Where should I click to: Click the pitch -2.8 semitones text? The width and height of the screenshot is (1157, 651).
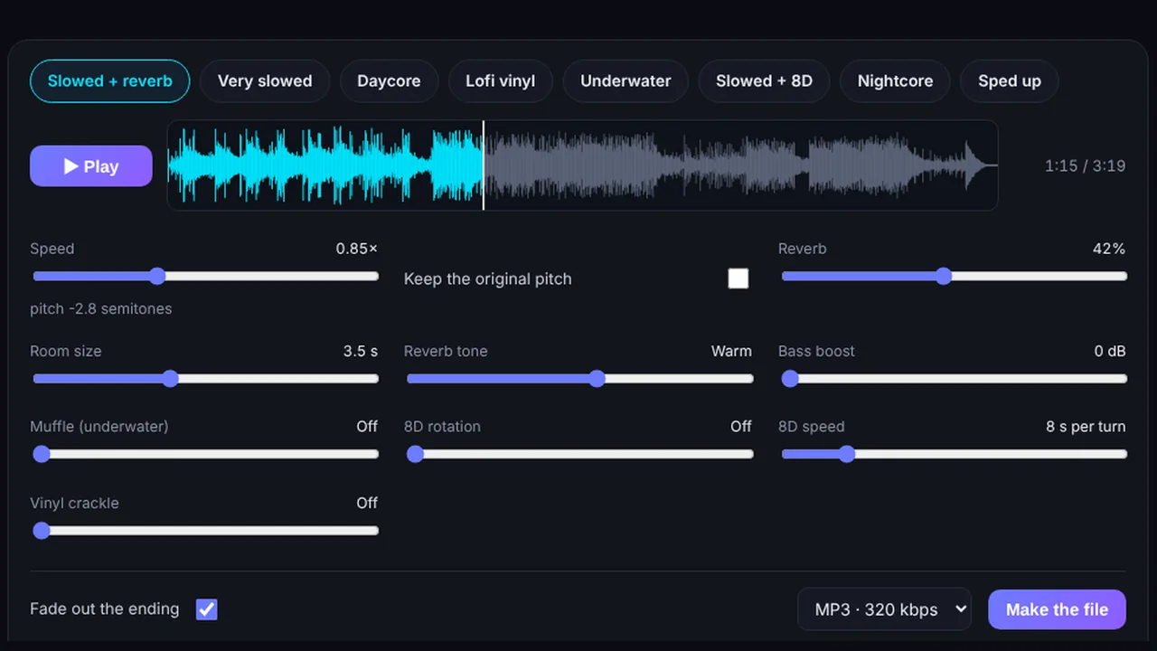tap(100, 309)
